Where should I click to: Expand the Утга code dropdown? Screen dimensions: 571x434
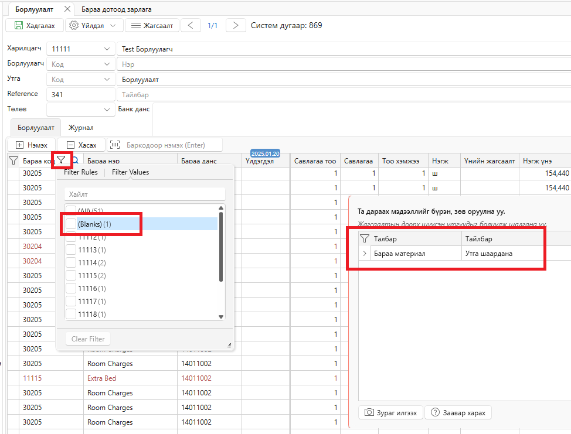tap(107, 79)
